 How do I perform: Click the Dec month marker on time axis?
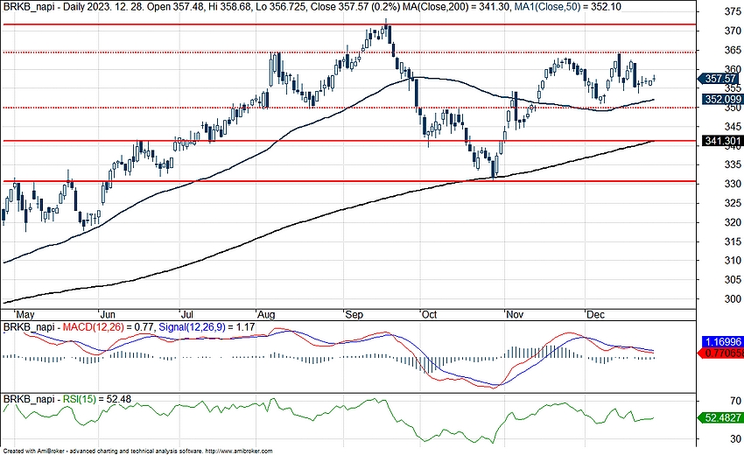point(596,313)
